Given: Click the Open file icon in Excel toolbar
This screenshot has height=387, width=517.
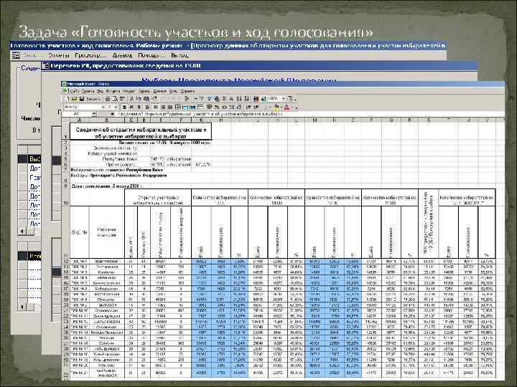Looking at the screenshot, I should (75, 99).
